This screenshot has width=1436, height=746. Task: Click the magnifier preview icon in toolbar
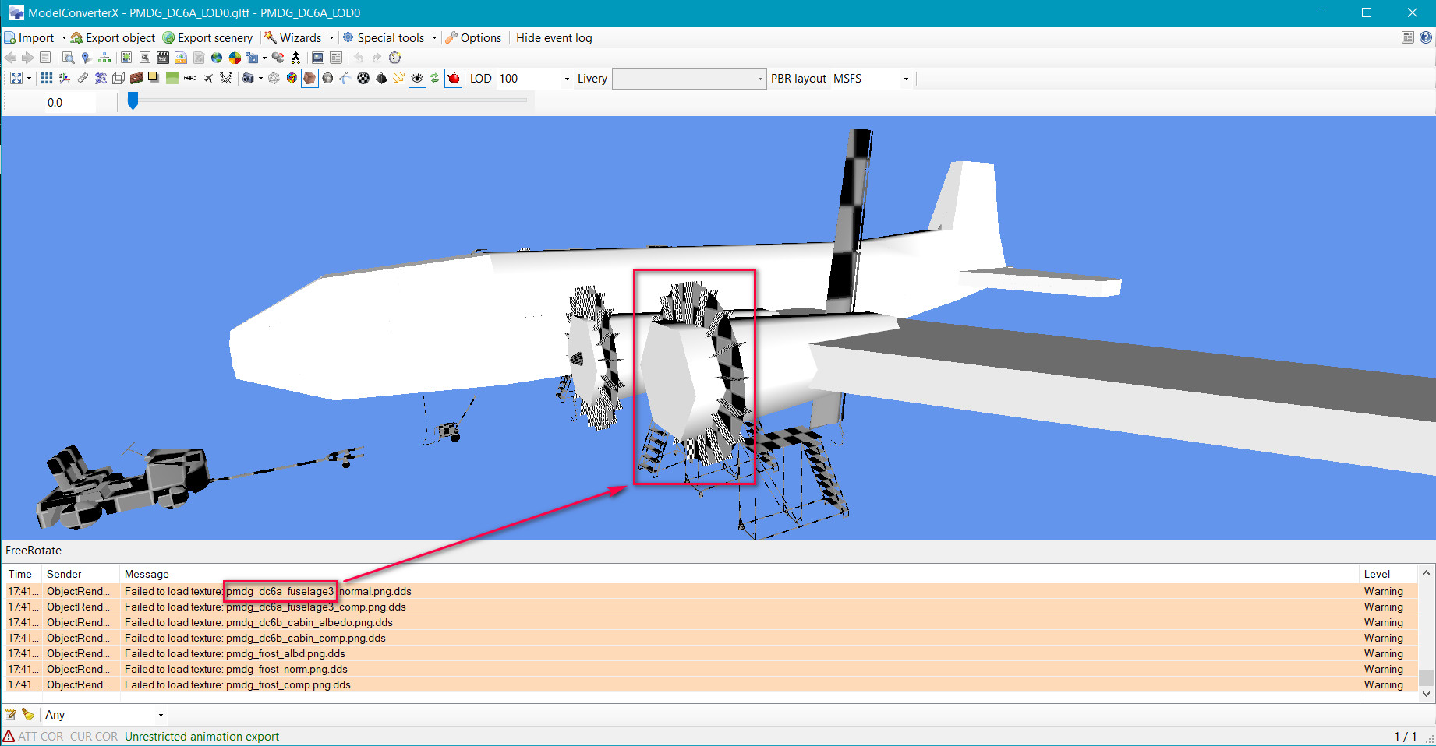[x=68, y=58]
